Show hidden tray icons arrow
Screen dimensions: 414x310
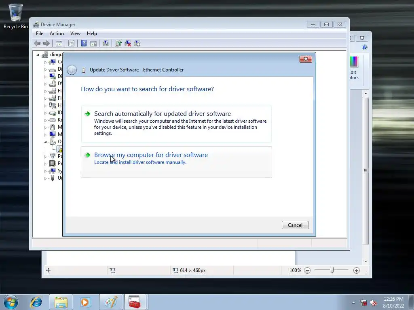click(353, 303)
